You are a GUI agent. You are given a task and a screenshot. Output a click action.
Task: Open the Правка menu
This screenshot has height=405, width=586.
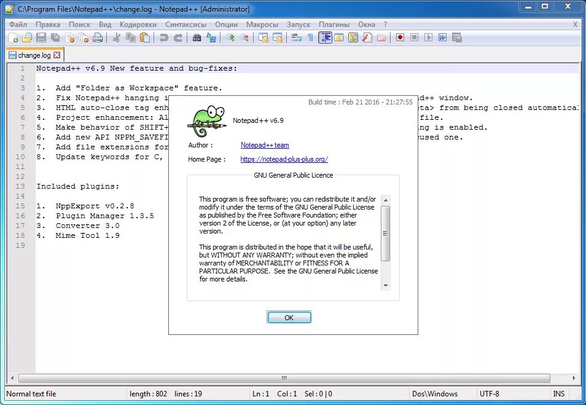tap(48, 25)
